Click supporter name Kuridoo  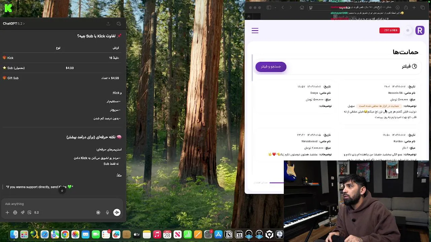[397, 142]
